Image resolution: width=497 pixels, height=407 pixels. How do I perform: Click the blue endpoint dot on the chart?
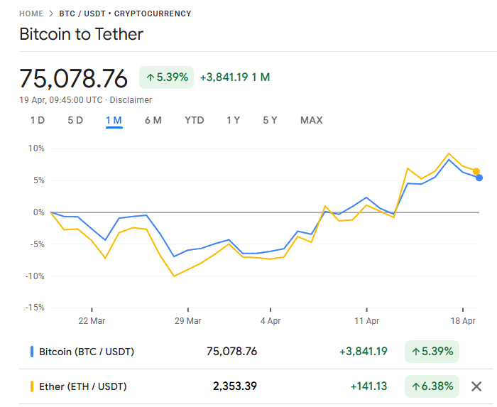coord(479,178)
